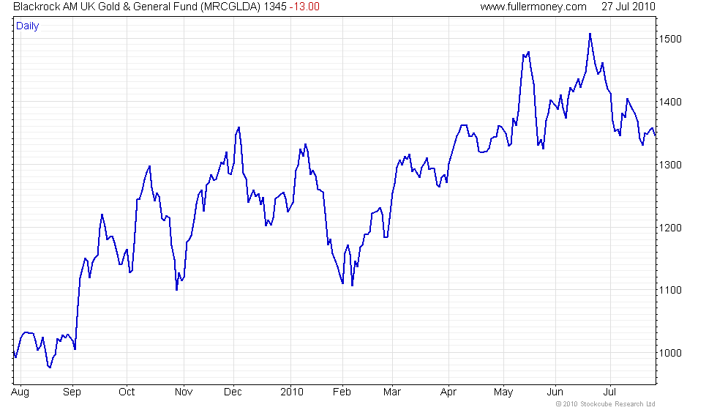The height and width of the screenshot is (410, 717).
Task: Click the May x-axis label
Action: coord(503,392)
